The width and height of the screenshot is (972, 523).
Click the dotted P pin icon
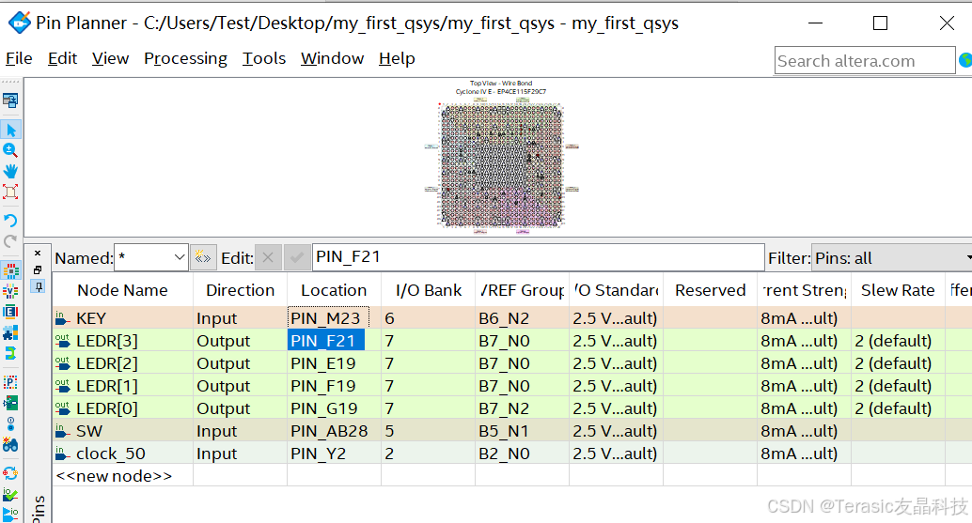click(x=10, y=382)
